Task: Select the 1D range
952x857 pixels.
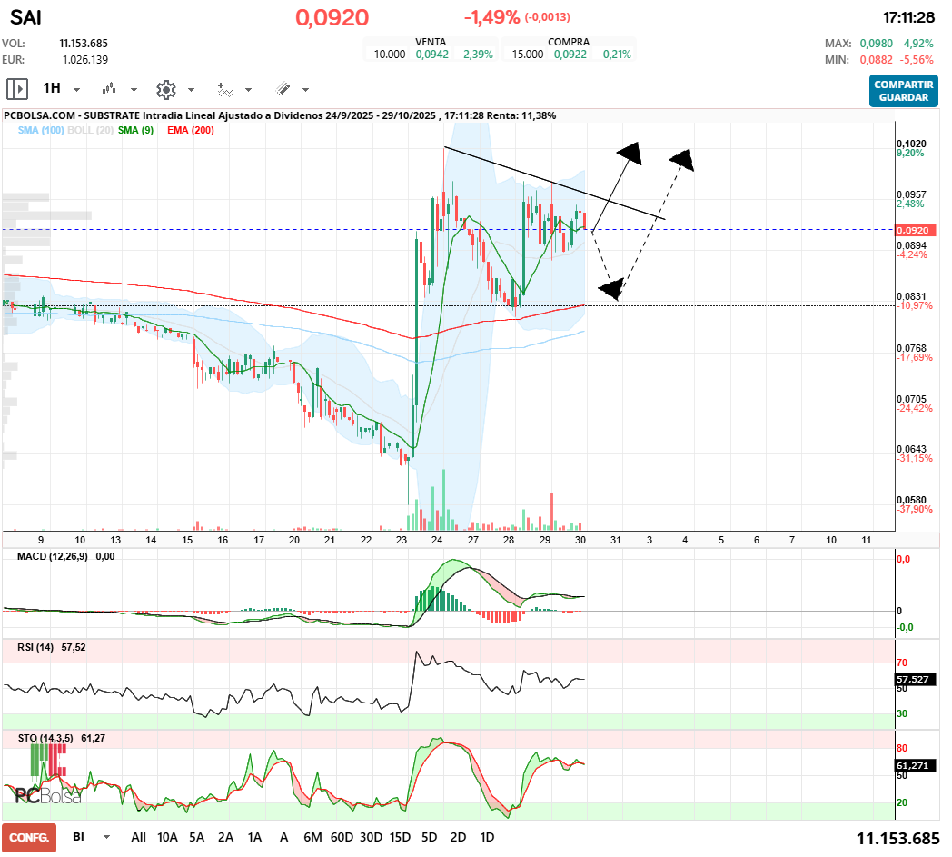Action: (x=487, y=837)
